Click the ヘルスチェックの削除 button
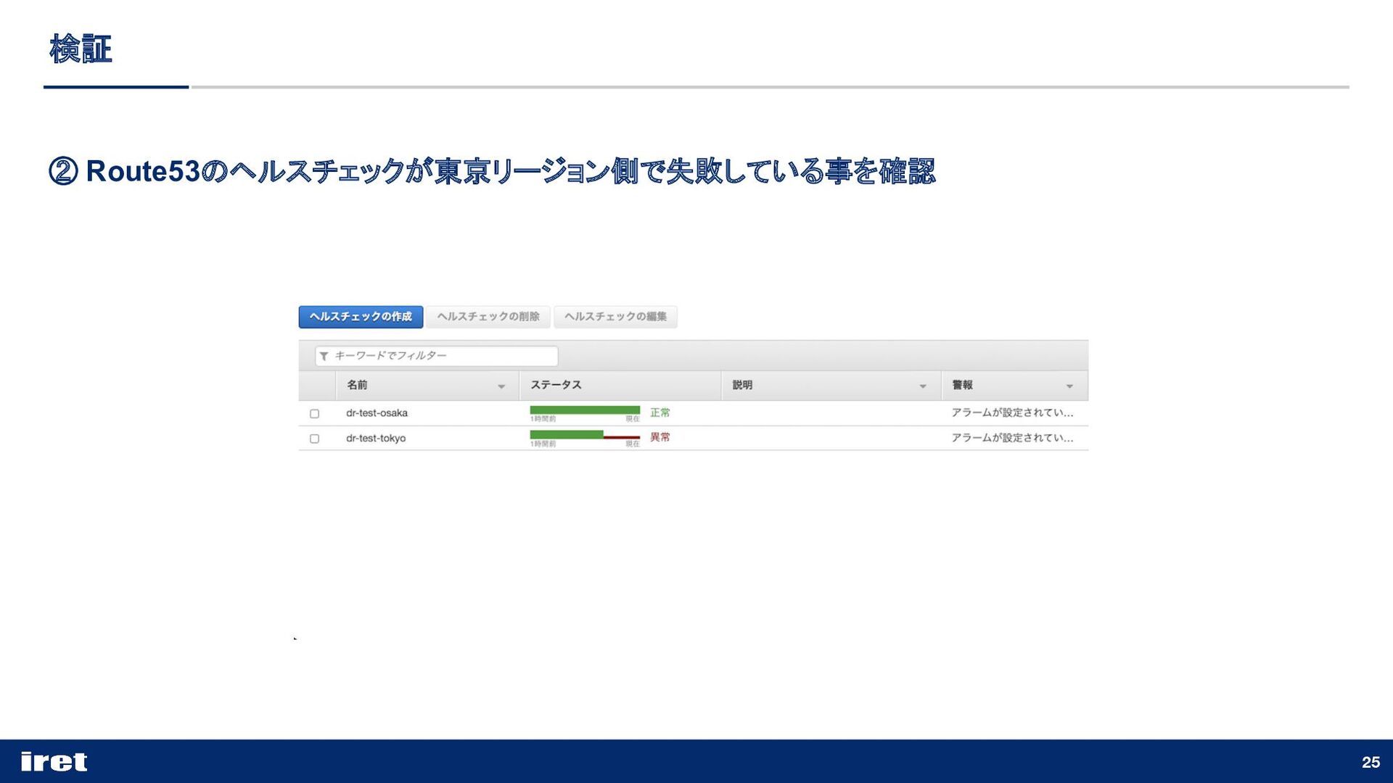This screenshot has height=783, width=1393. click(488, 317)
